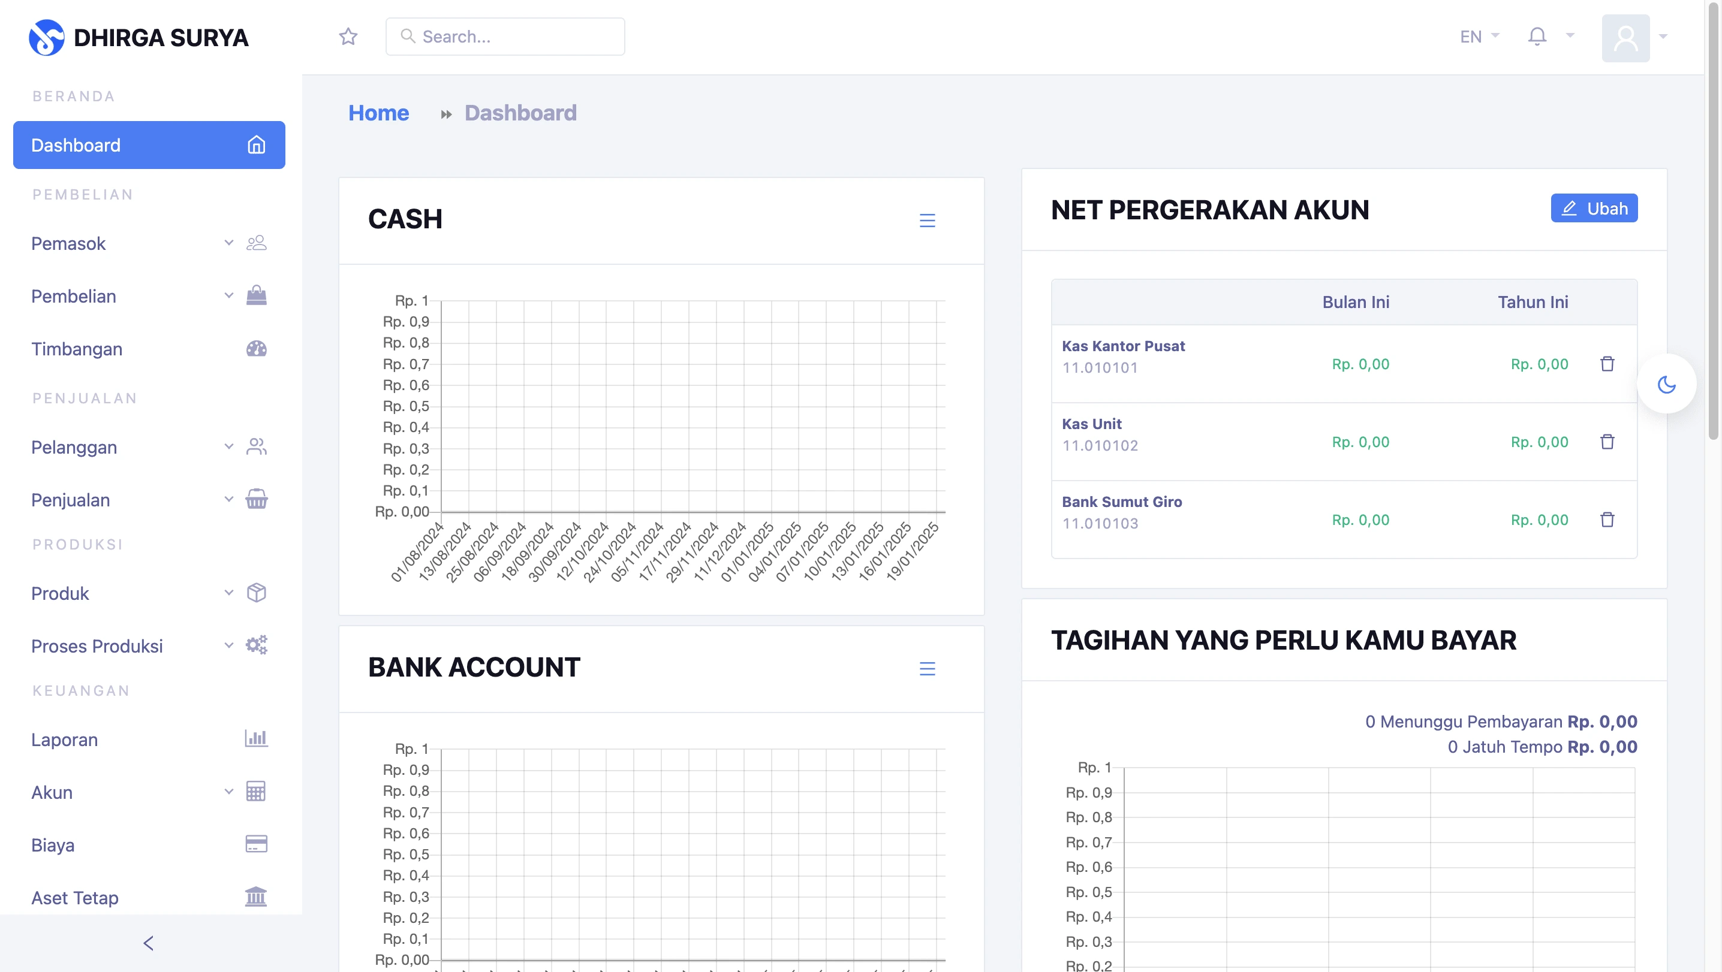Toggle dark mode with the moon button
Image resolution: width=1722 pixels, height=972 pixels.
point(1666,385)
